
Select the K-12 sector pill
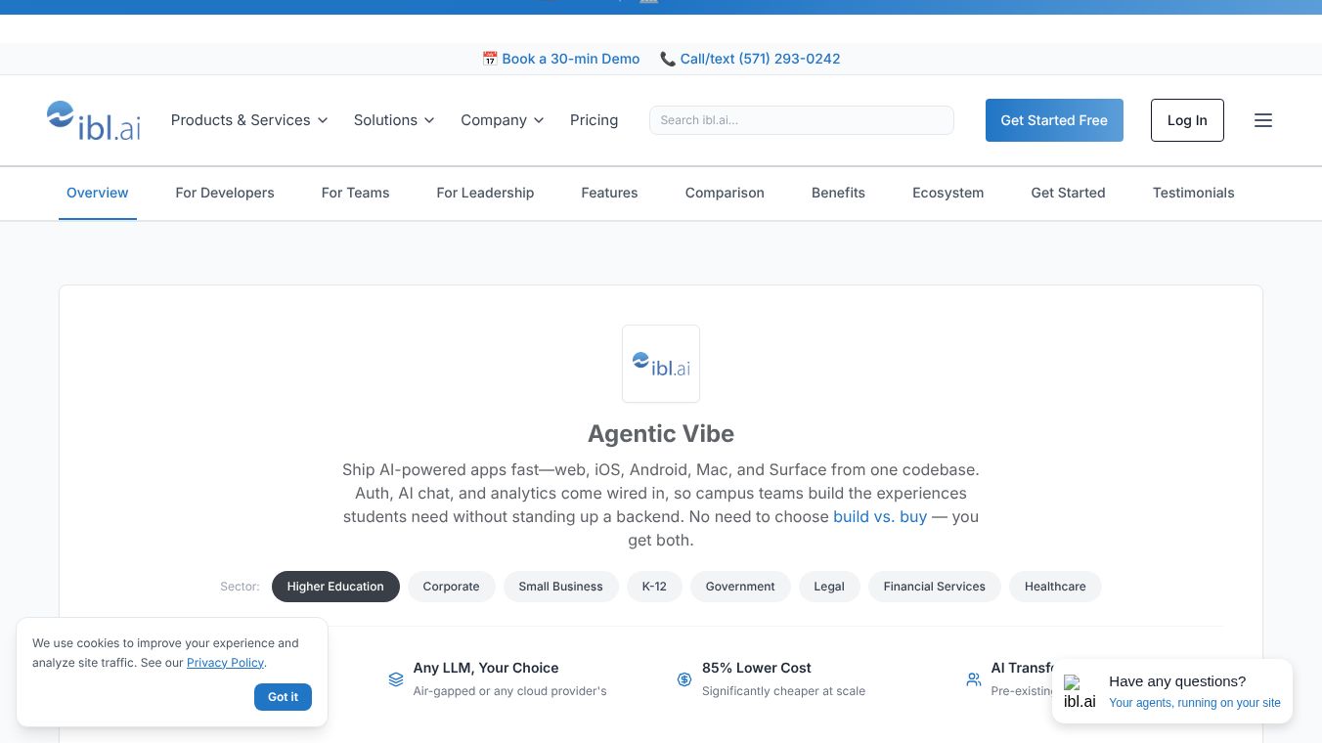pyautogui.click(x=654, y=587)
